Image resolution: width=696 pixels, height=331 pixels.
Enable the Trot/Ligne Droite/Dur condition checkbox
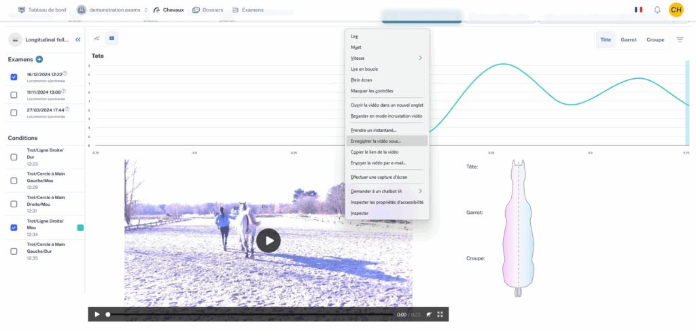pyautogui.click(x=14, y=157)
